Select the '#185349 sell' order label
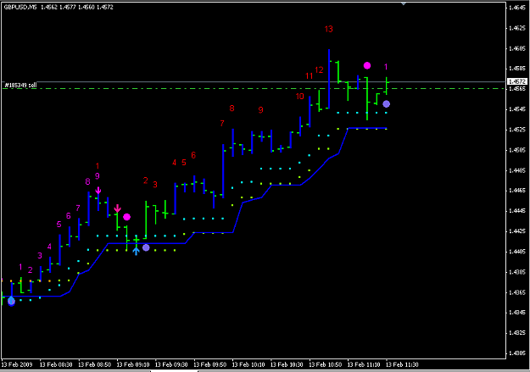Screen dimensions: 530x372 [x=20, y=85]
